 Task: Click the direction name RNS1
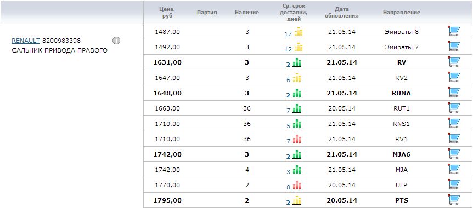[x=402, y=124]
